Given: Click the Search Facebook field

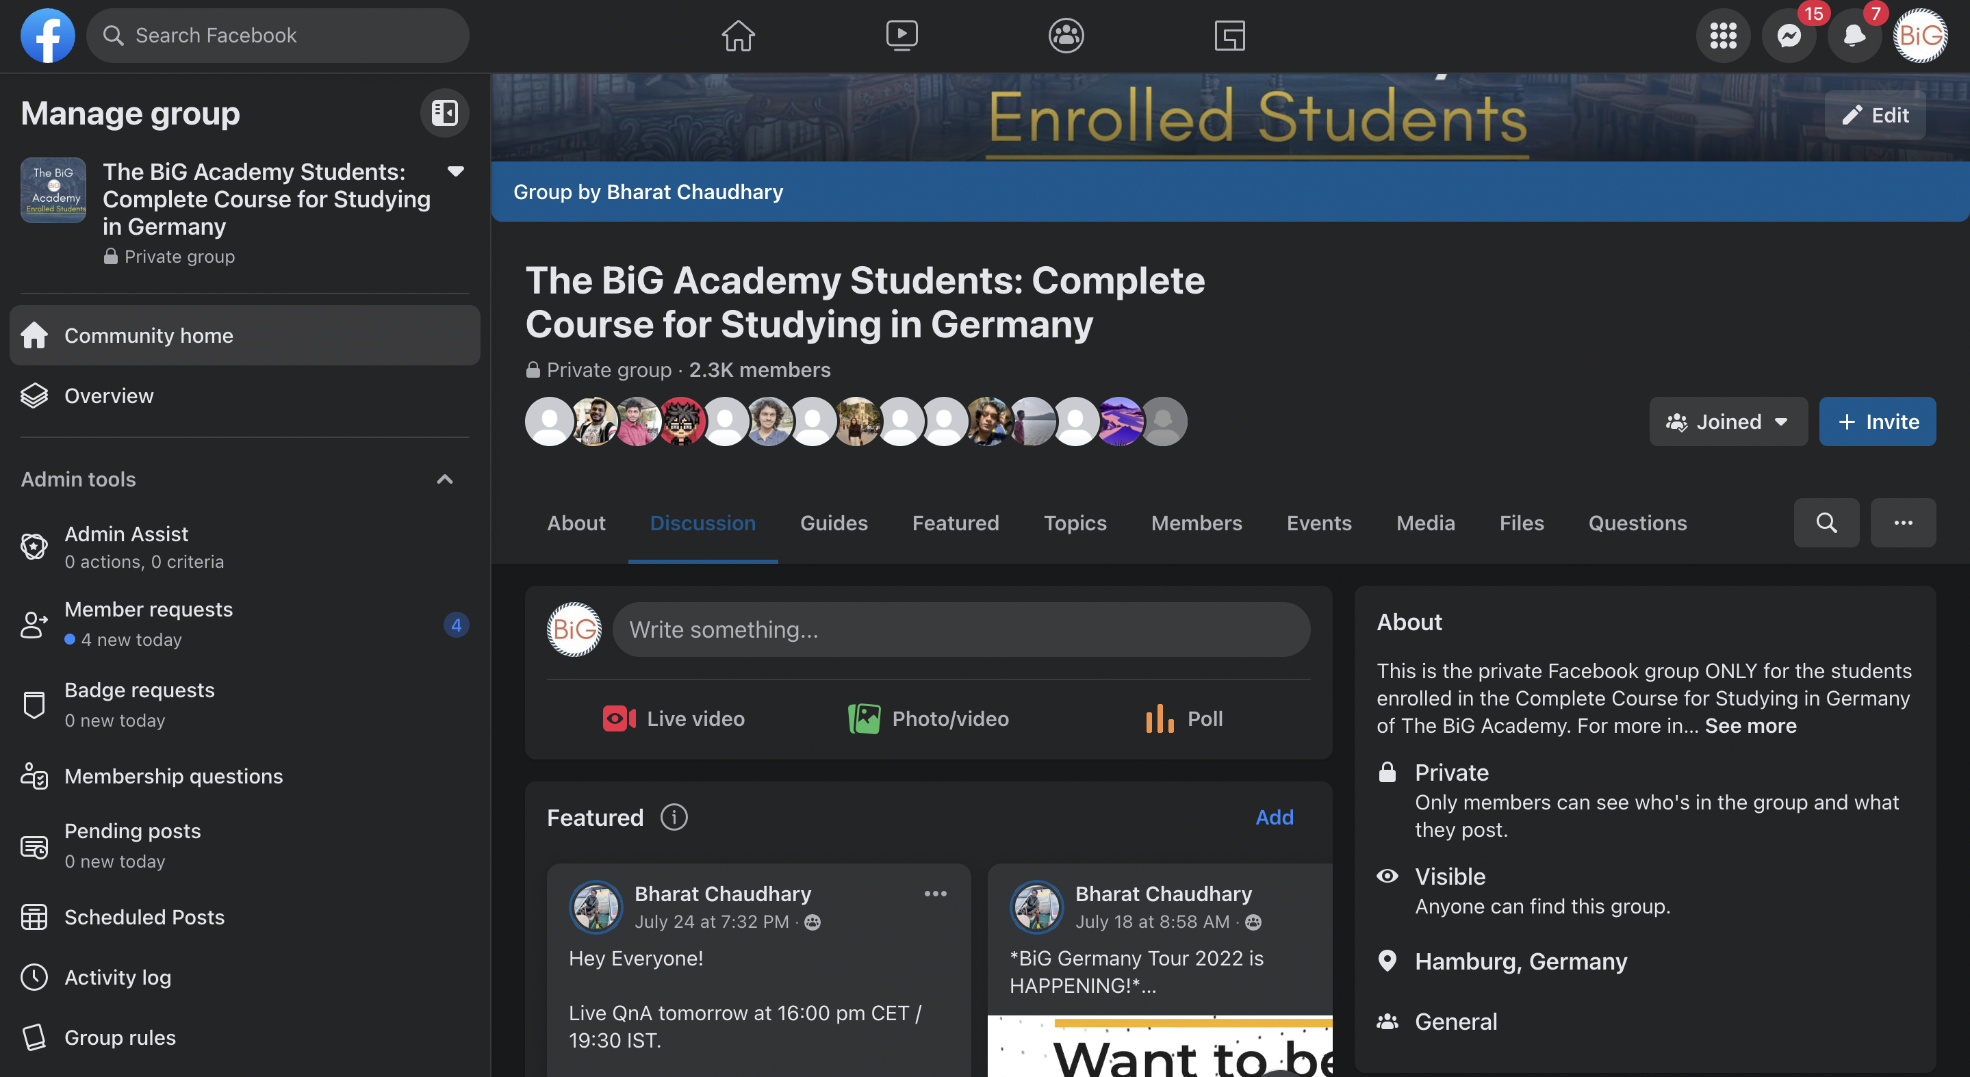Looking at the screenshot, I should coord(278,35).
